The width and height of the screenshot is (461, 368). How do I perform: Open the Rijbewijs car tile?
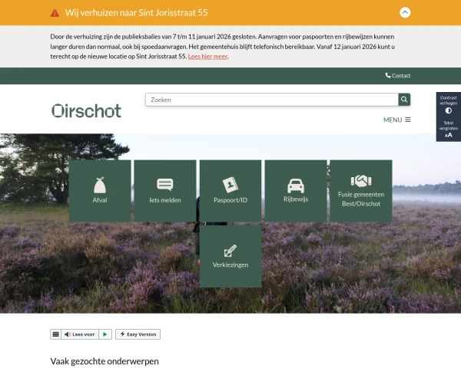click(x=296, y=191)
